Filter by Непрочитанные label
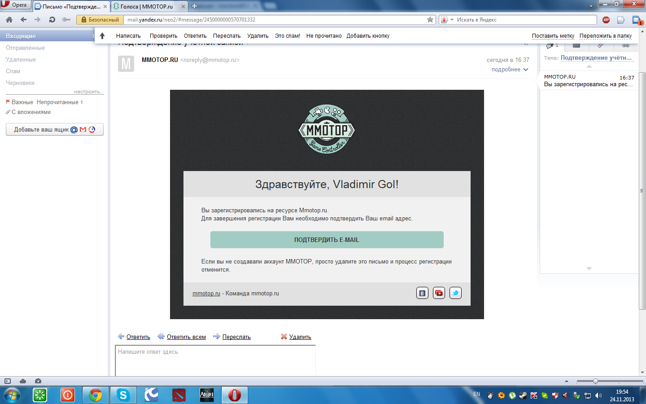The image size is (646, 404). [x=57, y=102]
